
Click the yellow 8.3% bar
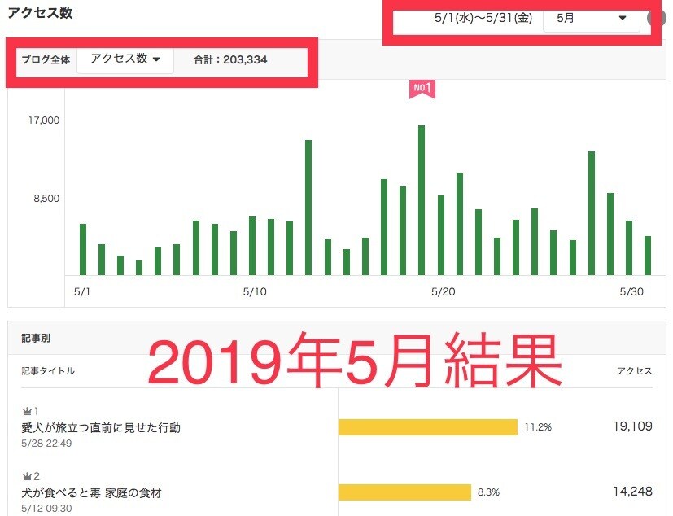[x=404, y=492]
